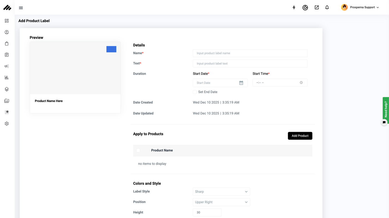This screenshot has width=389, height=218.
Task: Open the layers stack sidebar icon
Action: coord(7,89)
